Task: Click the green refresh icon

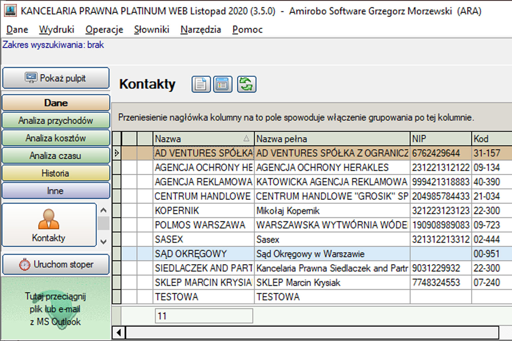Action: 246,84
